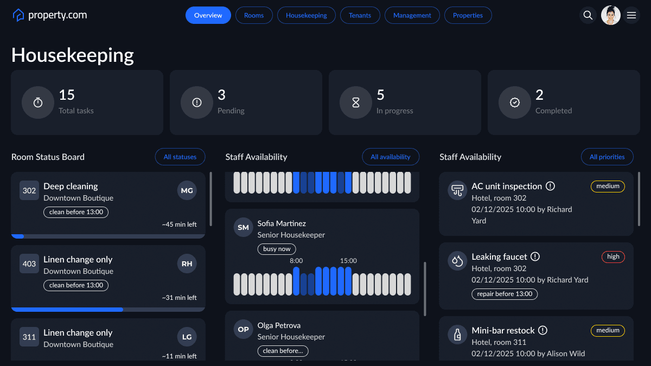Open the All priorities filter
Image resolution: width=651 pixels, height=366 pixels.
point(607,157)
